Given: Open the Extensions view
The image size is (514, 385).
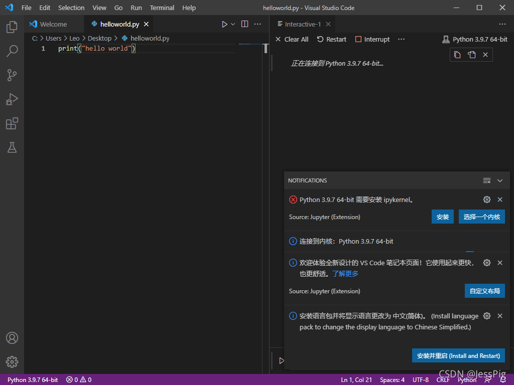Looking at the screenshot, I should [12, 123].
